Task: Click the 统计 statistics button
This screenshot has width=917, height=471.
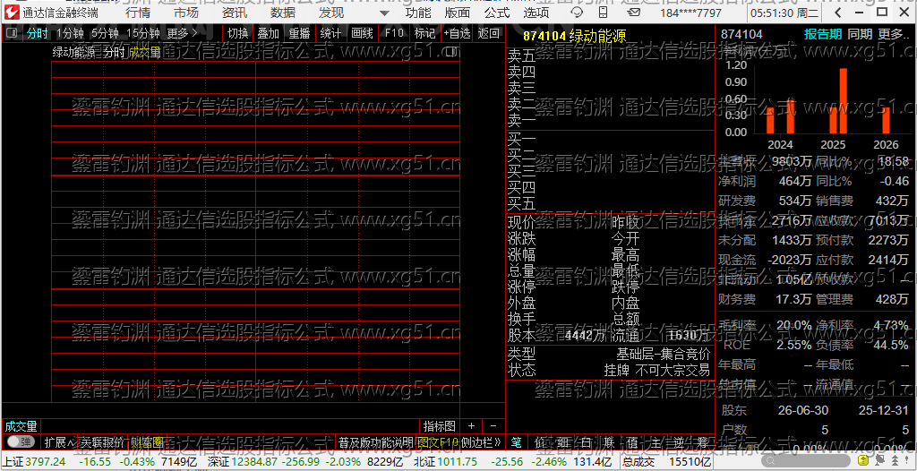Action: (x=331, y=33)
